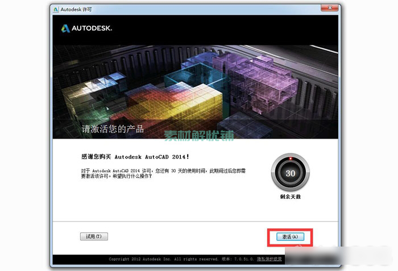Click the 30 days remaining countdown dial
The height and width of the screenshot is (271, 398).
pyautogui.click(x=291, y=173)
